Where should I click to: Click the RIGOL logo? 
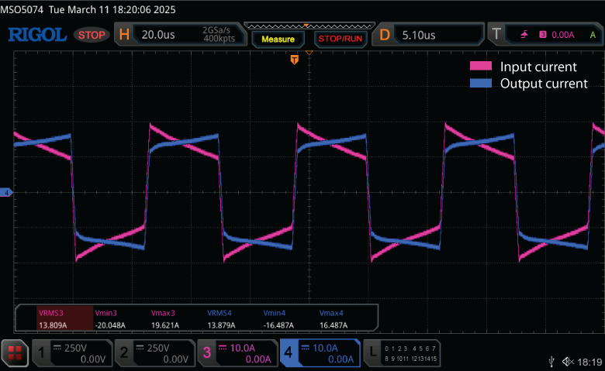36,35
